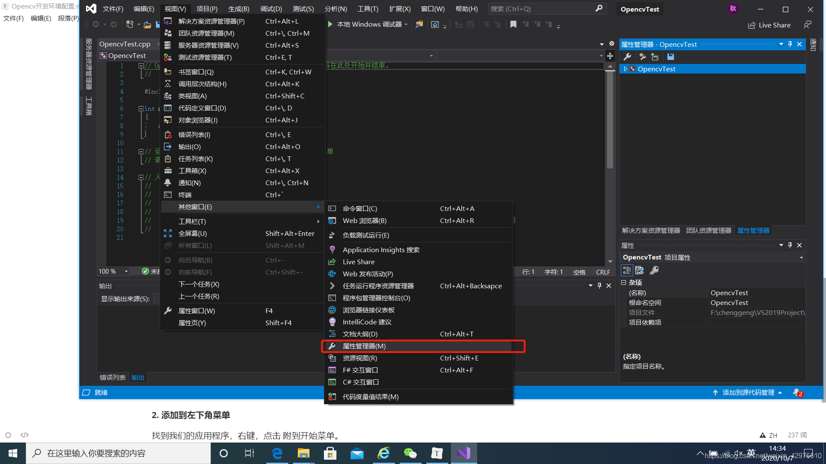Viewport: 826px width, 464px height.
Task: Click the 搜索 (Ctrl+Q) search box
Action: point(542,9)
